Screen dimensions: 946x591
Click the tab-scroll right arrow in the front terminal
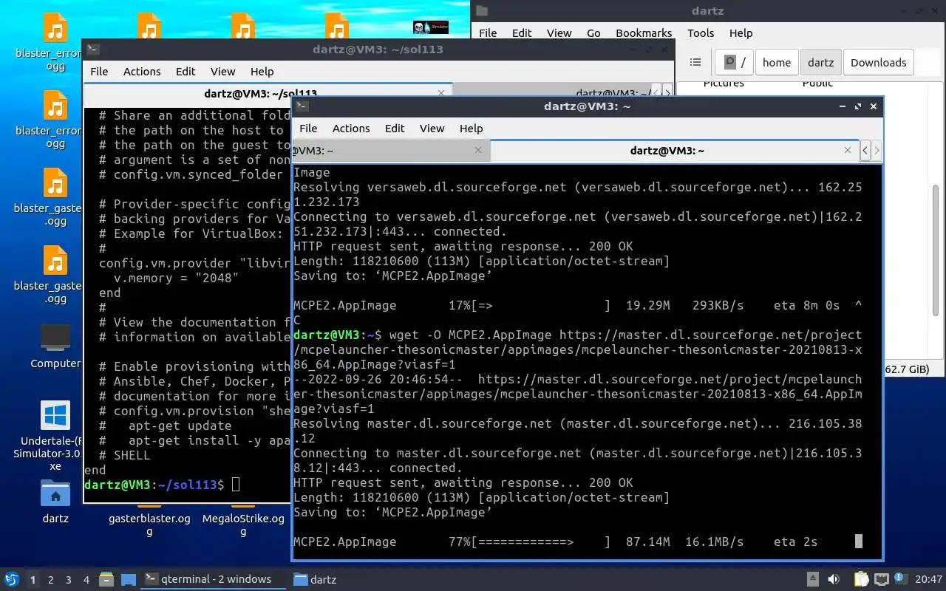(877, 150)
